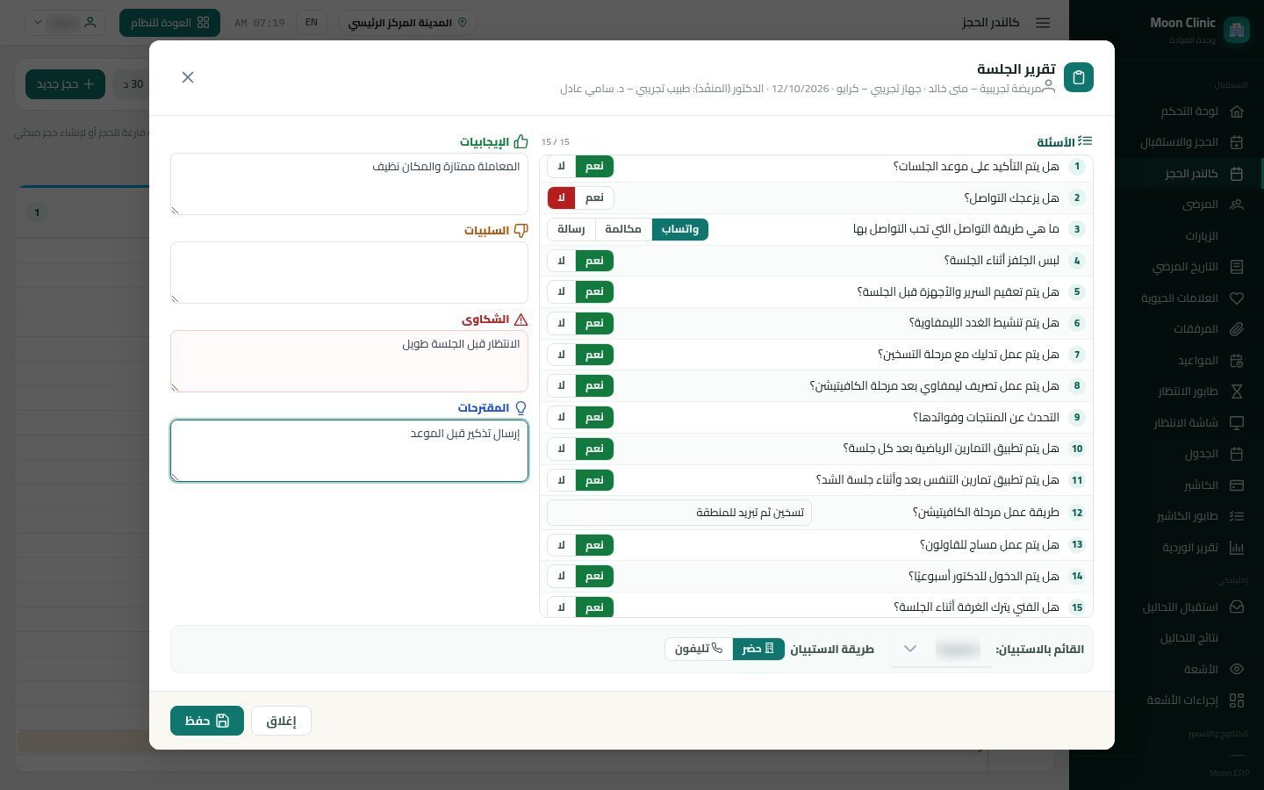Click the thumbs-up icon next to الإيجابيات

521,141
